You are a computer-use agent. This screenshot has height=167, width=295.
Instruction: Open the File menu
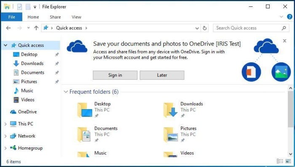coord(12,17)
